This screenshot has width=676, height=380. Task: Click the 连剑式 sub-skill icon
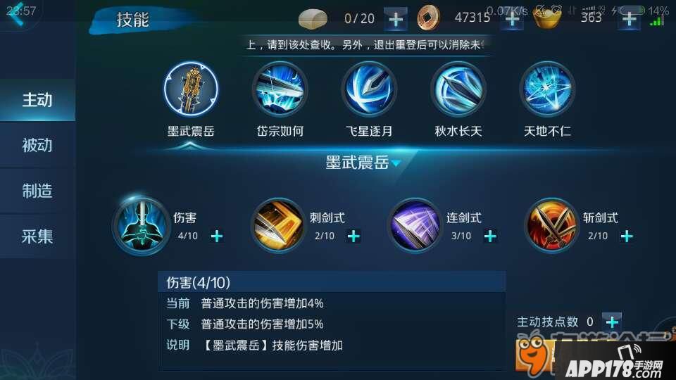point(415,226)
